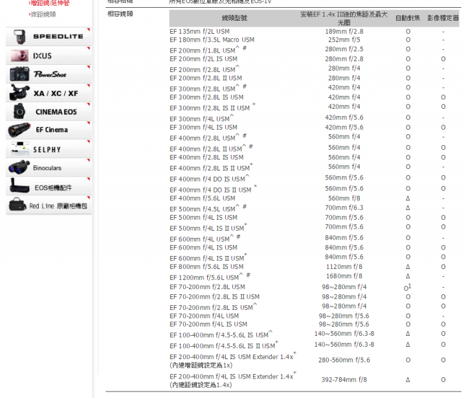Image resolution: width=466 pixels, height=398 pixels.
Task: Open the SELPHY printer category
Action: (49, 149)
